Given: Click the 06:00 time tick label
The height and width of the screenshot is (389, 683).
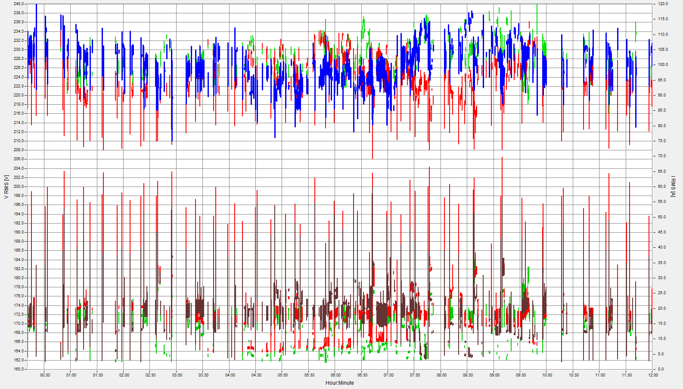Looking at the screenshot, I should (336, 375).
